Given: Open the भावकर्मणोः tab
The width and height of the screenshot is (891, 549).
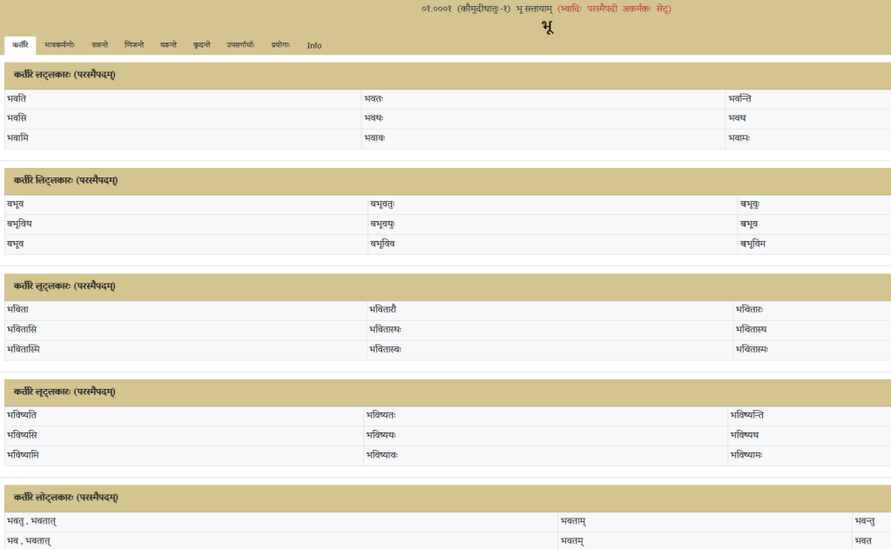Looking at the screenshot, I should click(65, 45).
